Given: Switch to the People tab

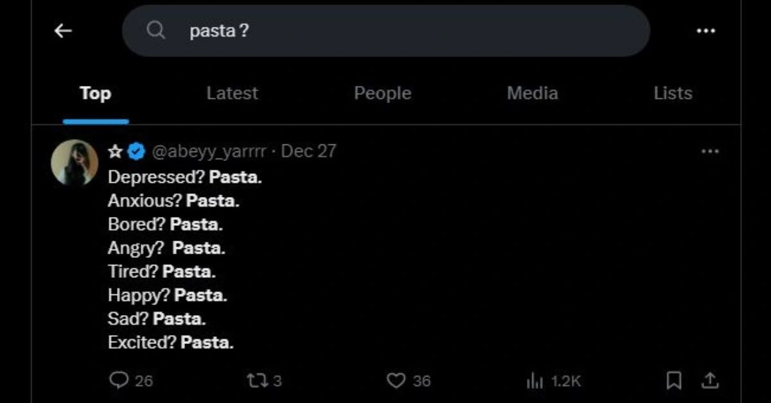Looking at the screenshot, I should click(x=382, y=94).
